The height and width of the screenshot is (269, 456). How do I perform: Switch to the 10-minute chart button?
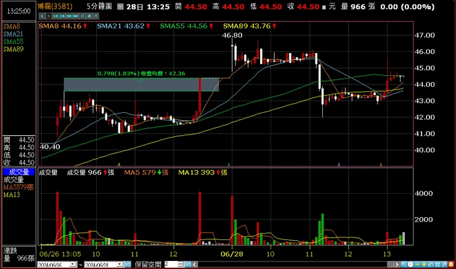tap(55, 16)
